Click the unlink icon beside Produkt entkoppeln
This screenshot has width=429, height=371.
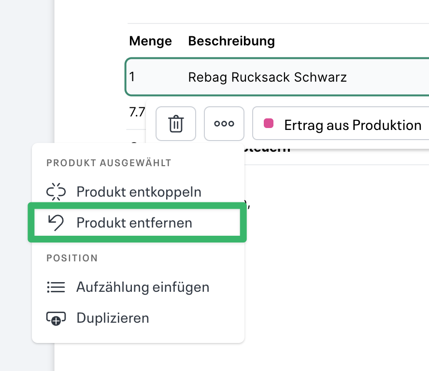pyautogui.click(x=56, y=192)
